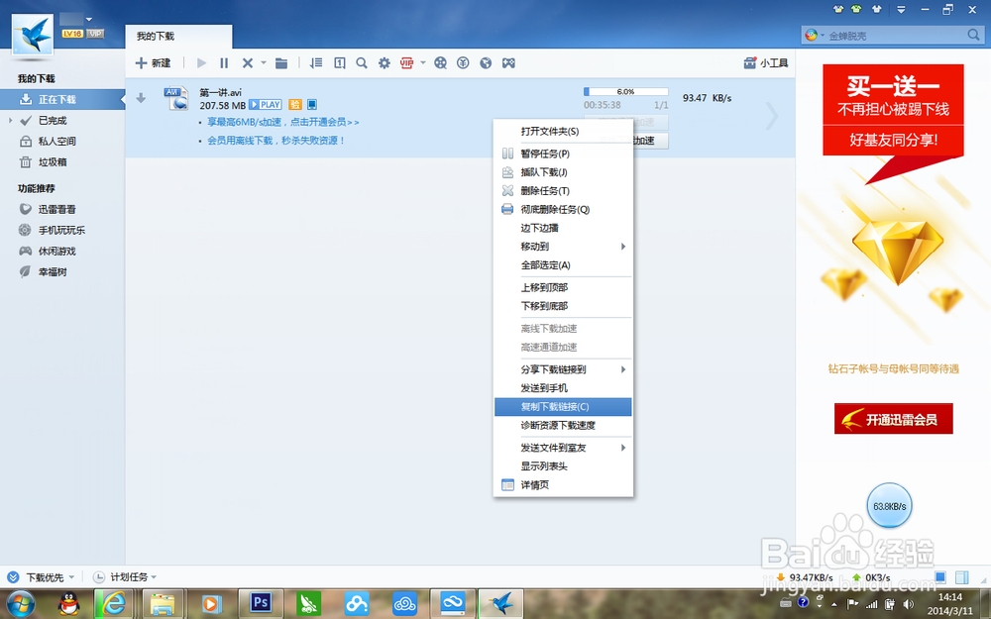Screen dimensions: 991x619
Task: Click the single-task numbered icon in toolbar
Action: click(x=339, y=63)
